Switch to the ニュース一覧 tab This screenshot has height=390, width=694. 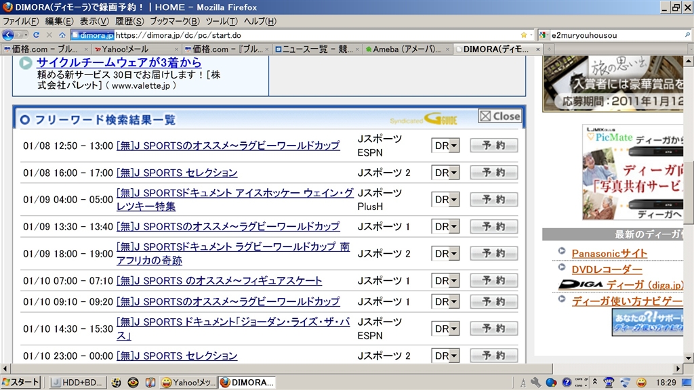coord(317,49)
